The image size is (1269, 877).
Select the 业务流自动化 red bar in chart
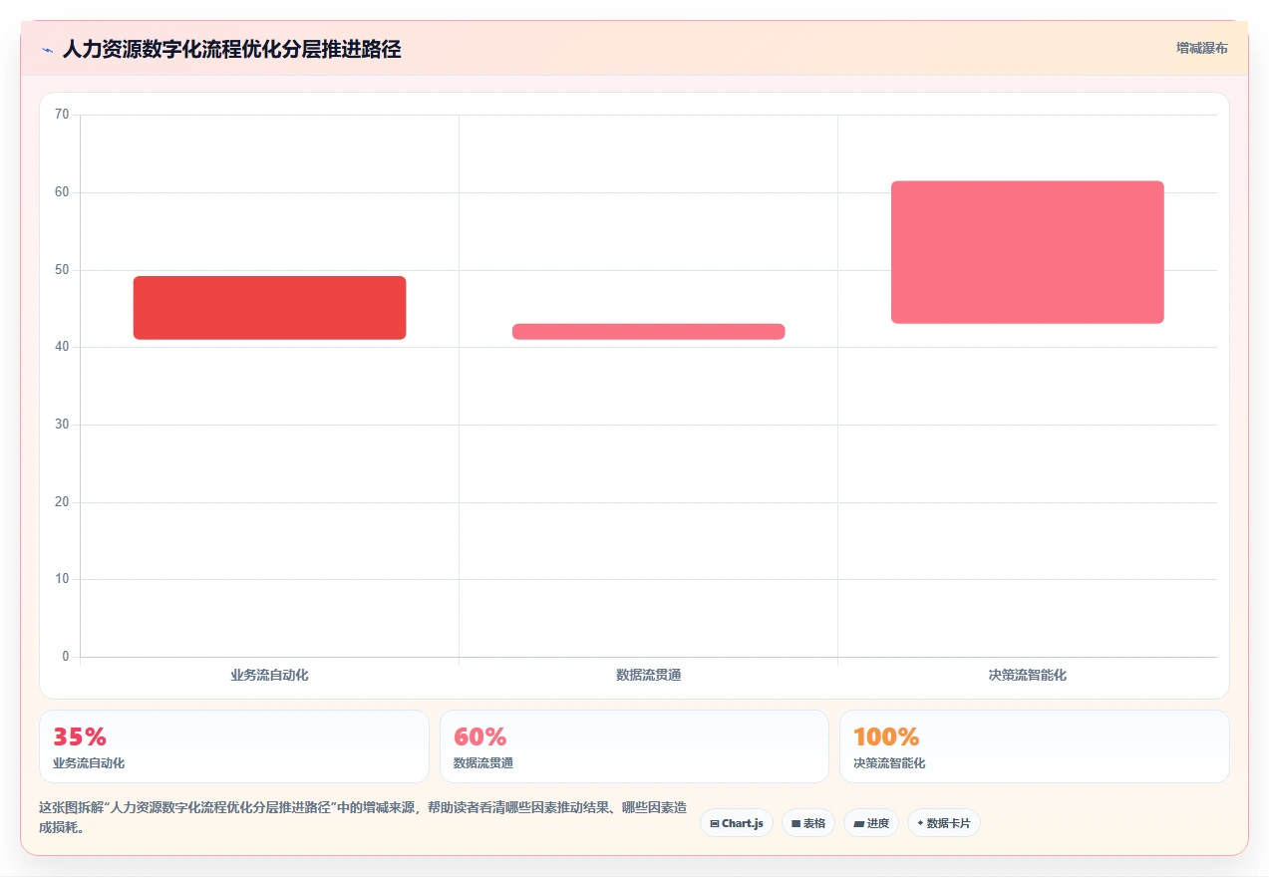(269, 308)
